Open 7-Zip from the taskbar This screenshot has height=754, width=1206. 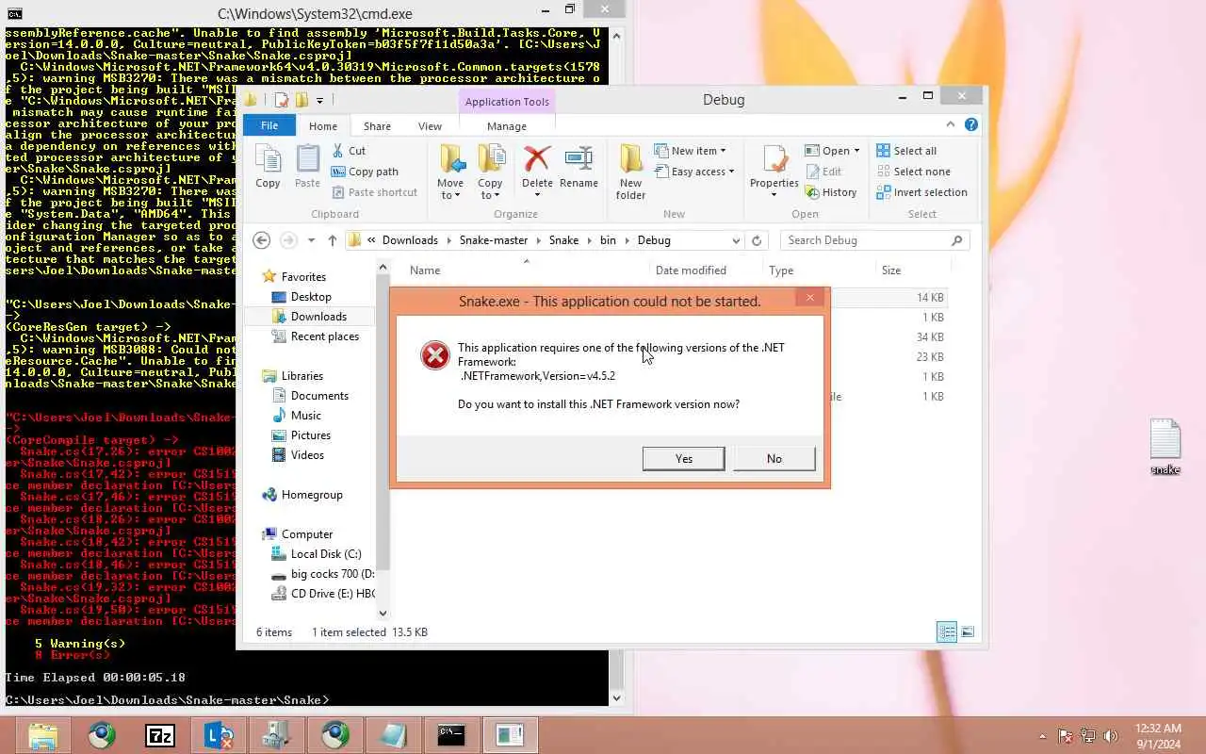coord(160,735)
